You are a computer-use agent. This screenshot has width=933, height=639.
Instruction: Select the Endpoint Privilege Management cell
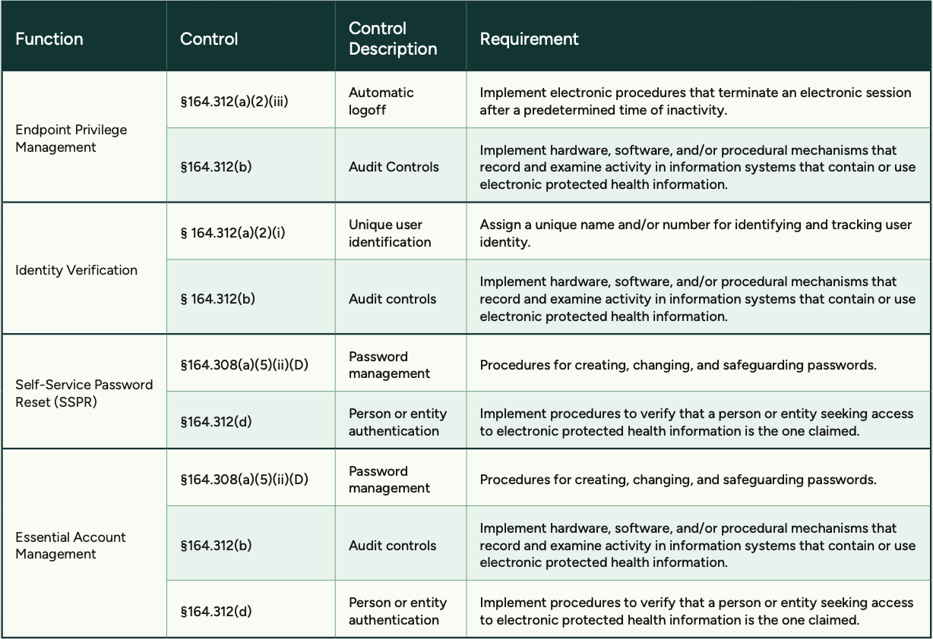coord(71,138)
